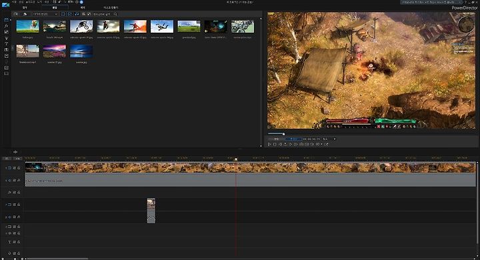This screenshot has height=260, width=480.
Task: Lock video track 1
Action: coord(19,168)
